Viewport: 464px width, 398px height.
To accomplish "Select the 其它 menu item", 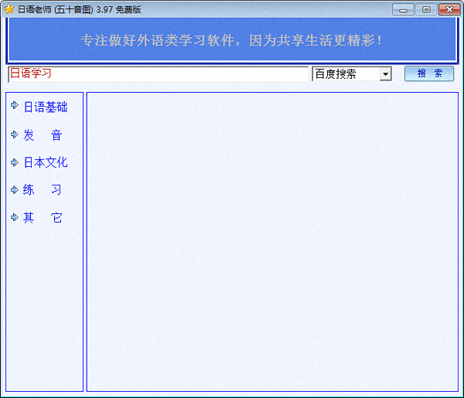I will (43, 218).
